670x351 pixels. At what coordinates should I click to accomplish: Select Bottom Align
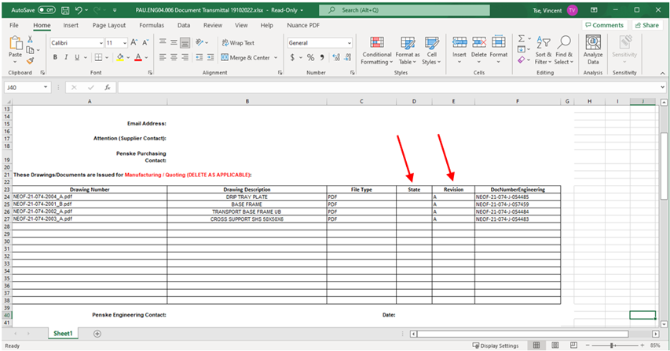[x=185, y=42]
